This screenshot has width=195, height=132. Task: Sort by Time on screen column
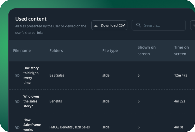coord(181,51)
